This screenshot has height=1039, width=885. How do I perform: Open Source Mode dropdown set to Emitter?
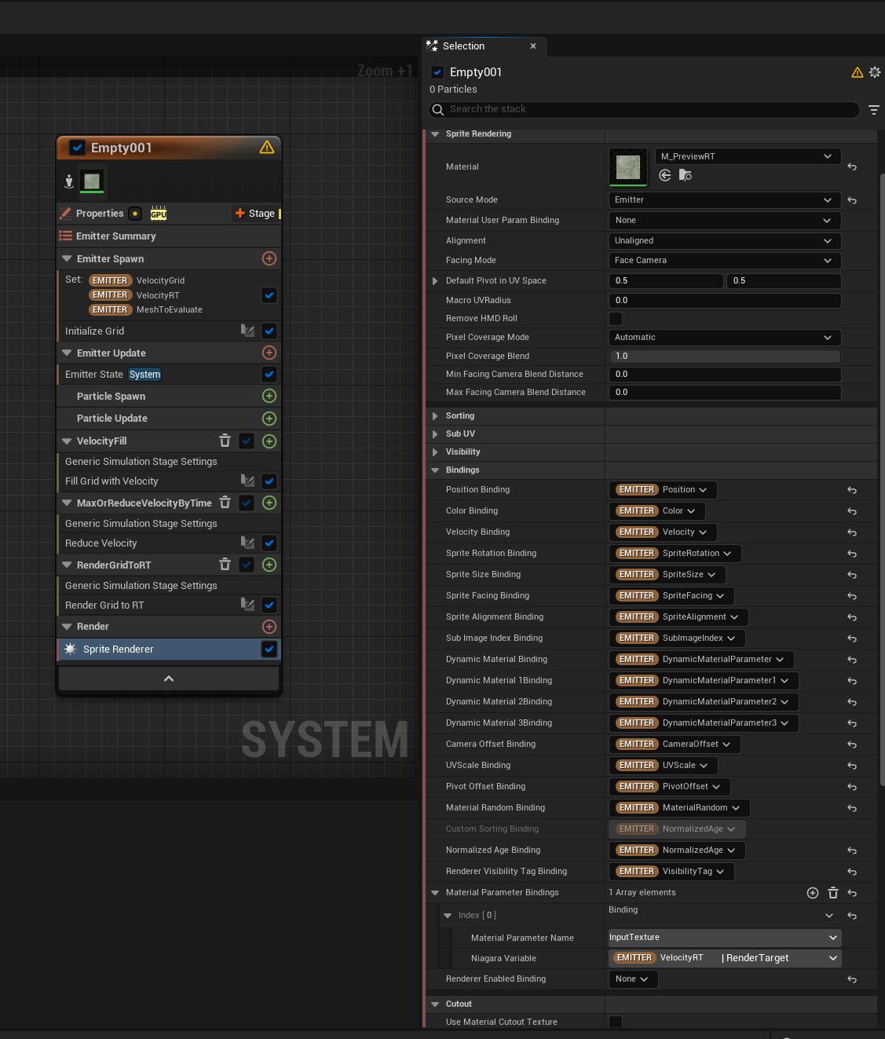click(725, 200)
